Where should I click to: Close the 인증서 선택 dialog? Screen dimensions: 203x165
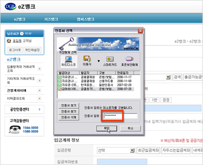coord(140,31)
